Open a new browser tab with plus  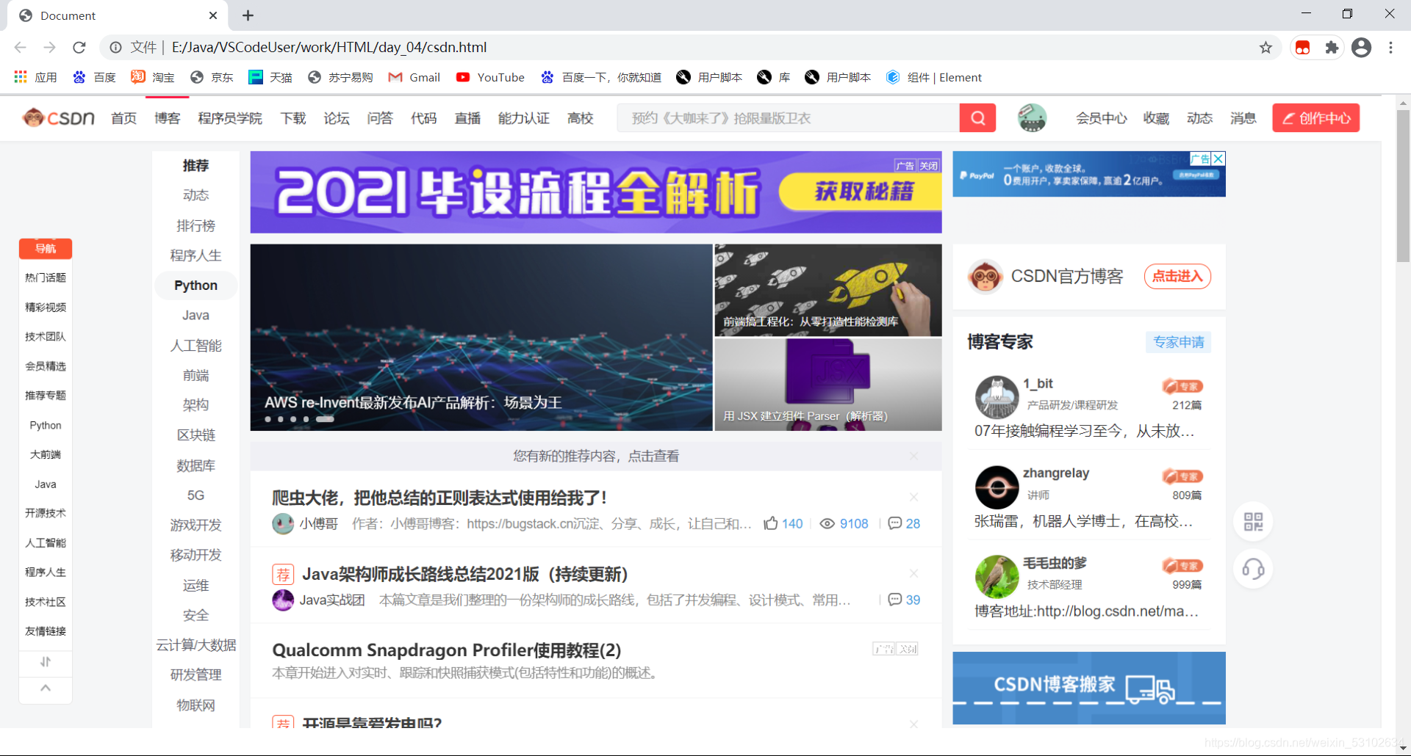click(248, 15)
